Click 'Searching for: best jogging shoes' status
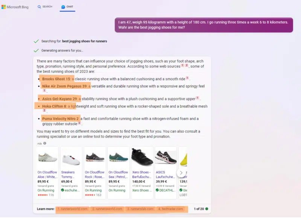301x218 pixels. coord(74,41)
